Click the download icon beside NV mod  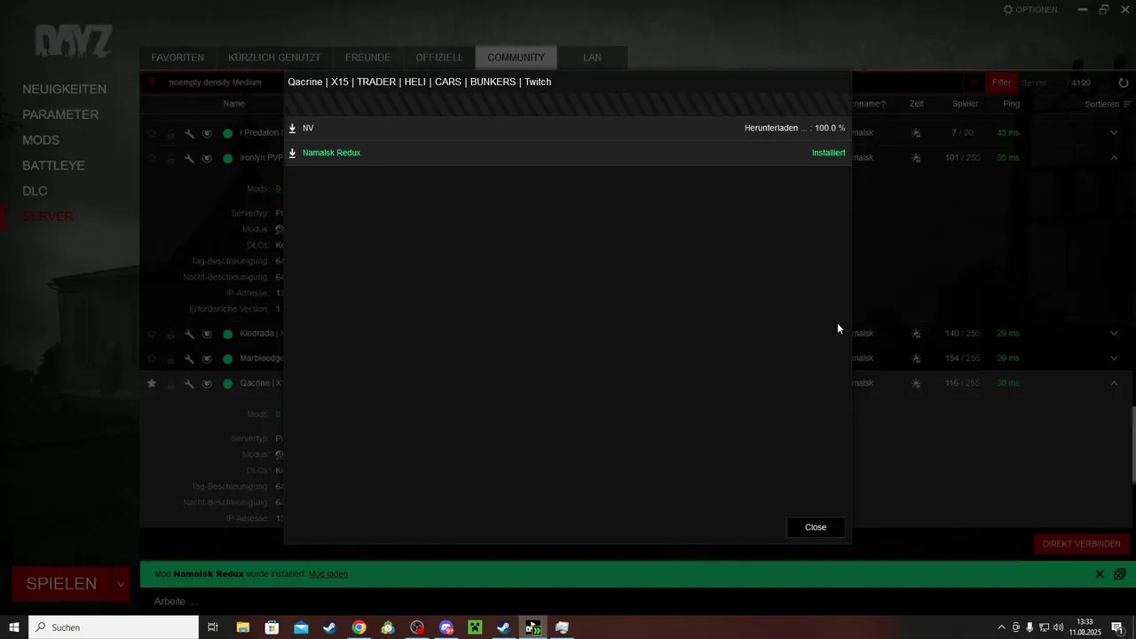pyautogui.click(x=292, y=129)
